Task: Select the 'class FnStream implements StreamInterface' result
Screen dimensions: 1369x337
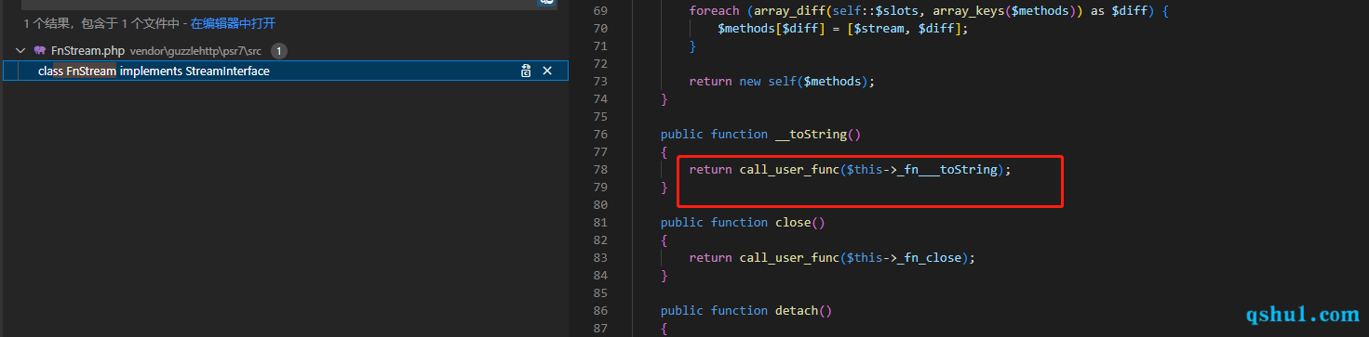Action: (154, 71)
